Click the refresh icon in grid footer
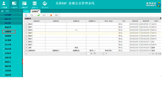This screenshot has width=162, height=112. (26, 53)
